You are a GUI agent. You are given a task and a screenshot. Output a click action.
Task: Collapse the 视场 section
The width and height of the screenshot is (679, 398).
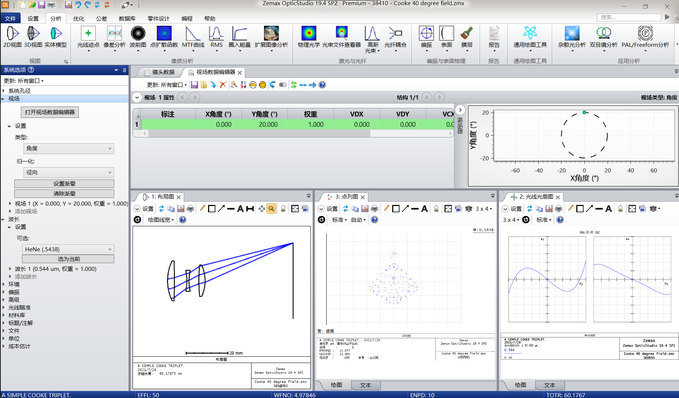click(3, 99)
